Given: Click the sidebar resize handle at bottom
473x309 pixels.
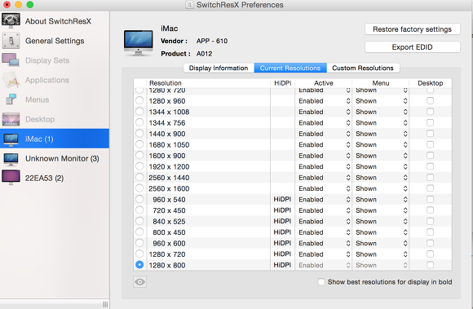Looking at the screenshot, I should [105, 304].
